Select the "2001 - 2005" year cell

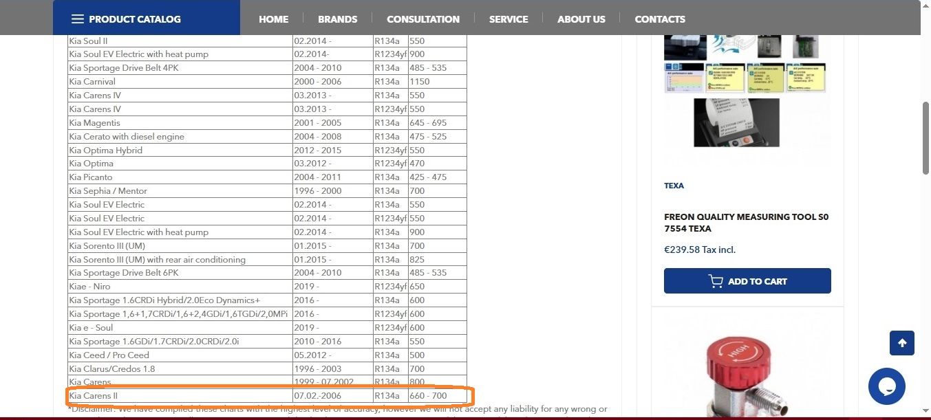tap(332, 122)
